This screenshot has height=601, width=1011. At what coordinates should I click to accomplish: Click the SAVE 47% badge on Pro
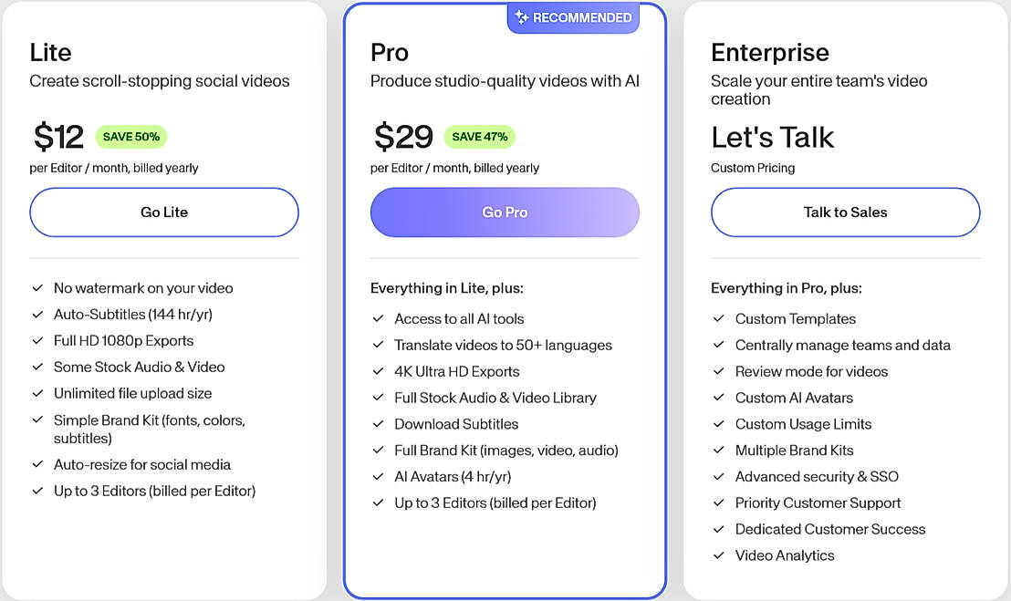tap(480, 137)
